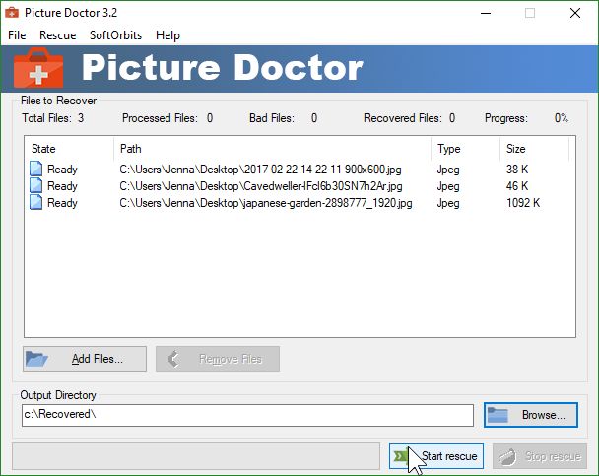Sort file list by Type column header
The height and width of the screenshot is (476, 599).
click(465, 149)
